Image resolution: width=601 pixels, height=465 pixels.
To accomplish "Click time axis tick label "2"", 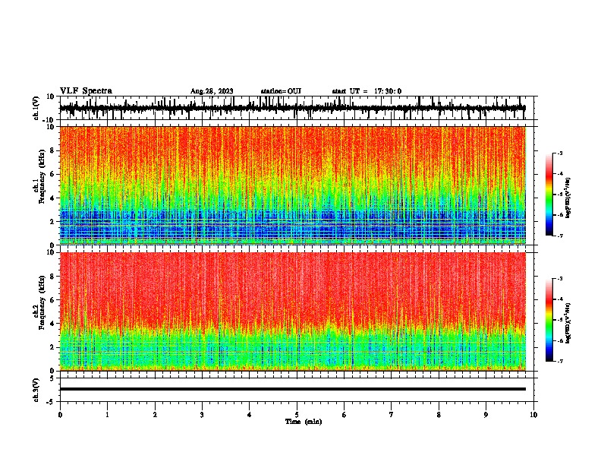I will pyautogui.click(x=155, y=415).
